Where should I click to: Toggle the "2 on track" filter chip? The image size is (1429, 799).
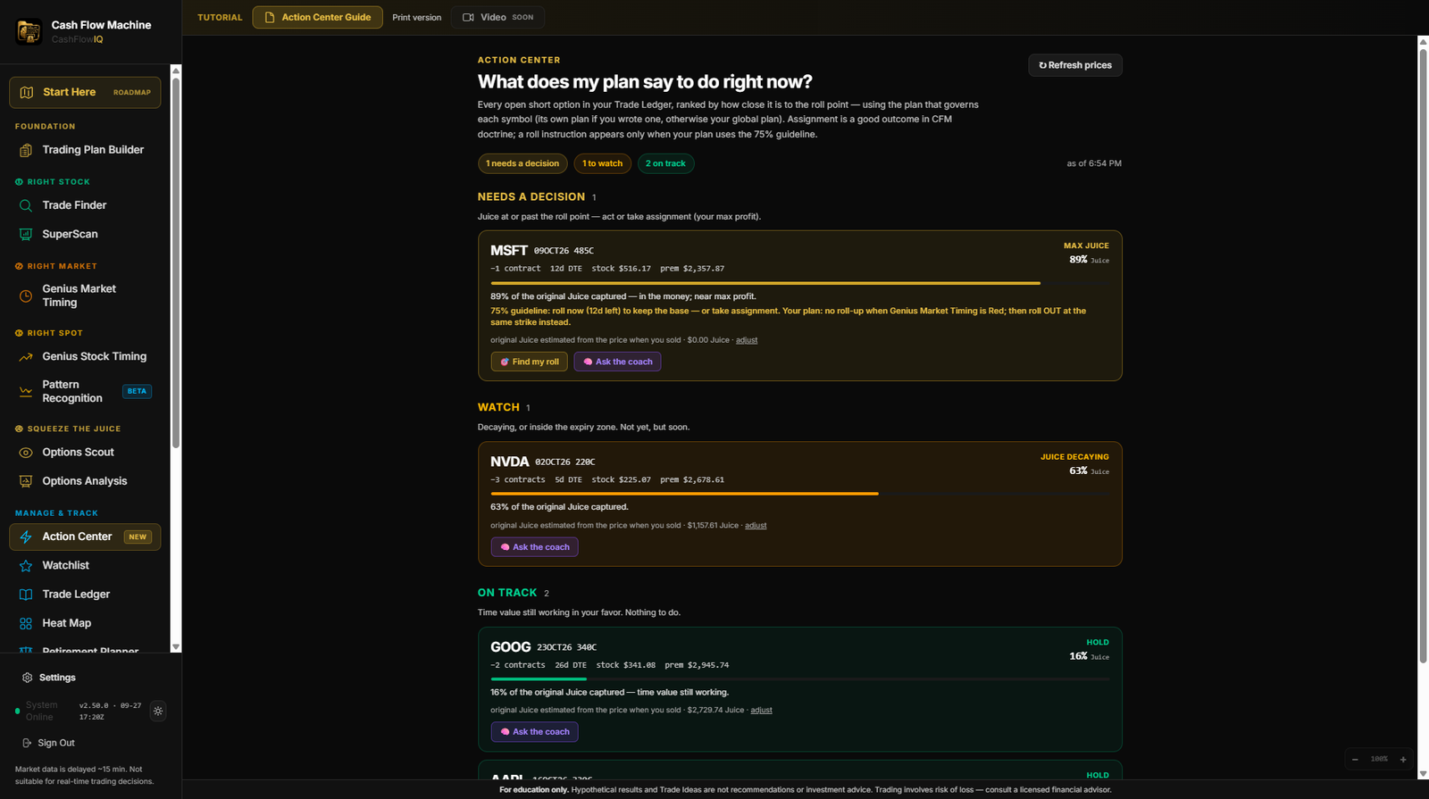665,163
